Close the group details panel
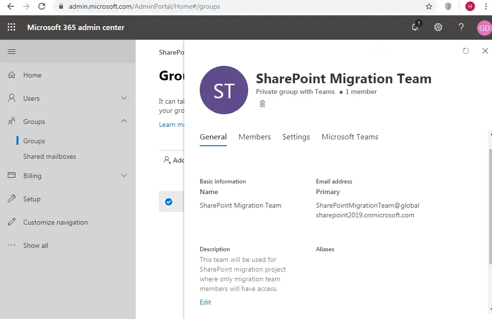Image resolution: width=492 pixels, height=319 pixels. 485,51
